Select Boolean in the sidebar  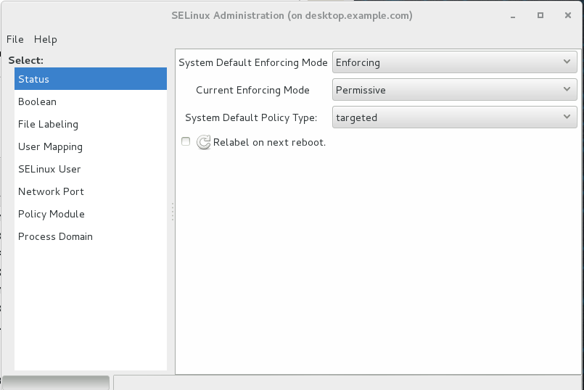click(91, 101)
